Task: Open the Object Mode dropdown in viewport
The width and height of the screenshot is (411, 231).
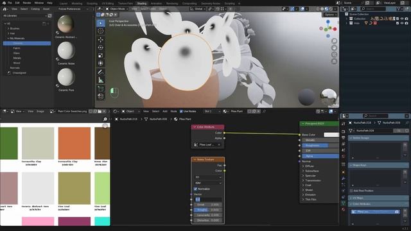Action: (x=117, y=9)
